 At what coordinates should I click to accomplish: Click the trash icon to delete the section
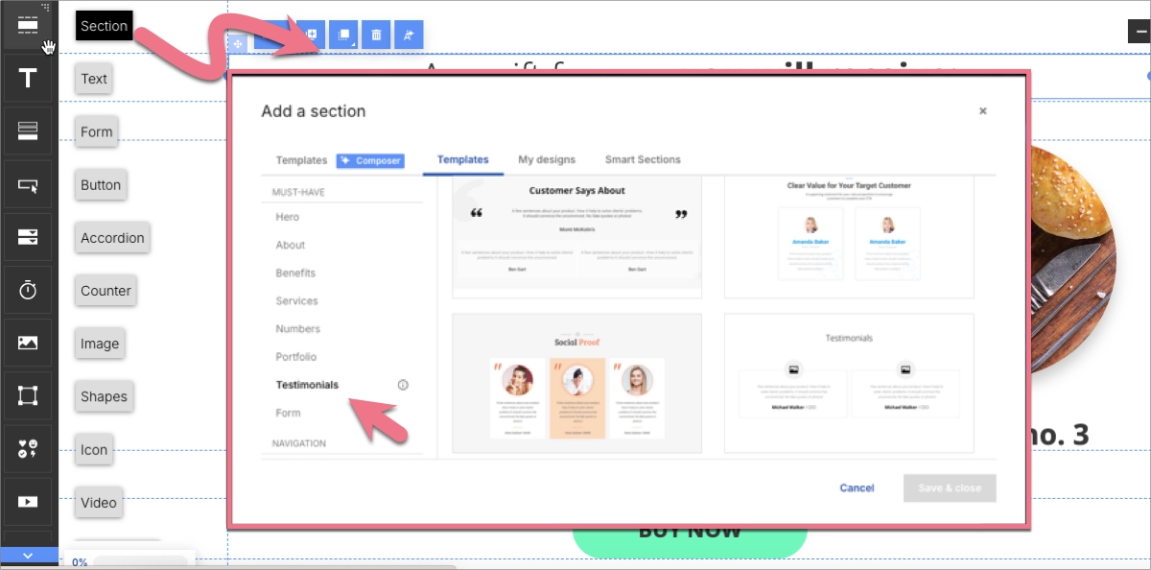tap(376, 36)
